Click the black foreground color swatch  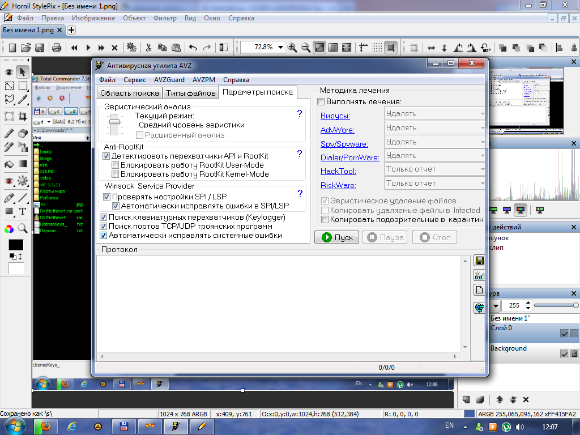tap(16, 245)
